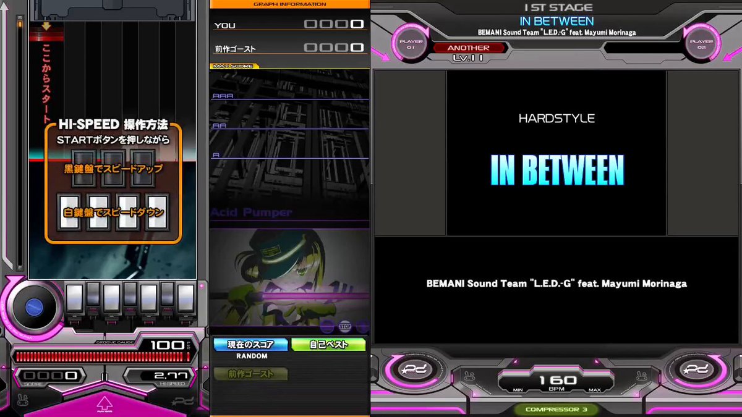Click the 黒鍵盤でスピードアップ text
Screen dimensions: 742x417
pyautogui.click(x=114, y=169)
